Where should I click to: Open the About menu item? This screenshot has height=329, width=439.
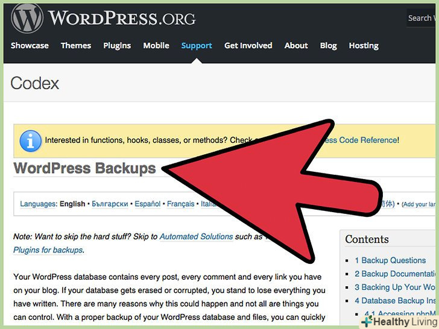click(296, 45)
